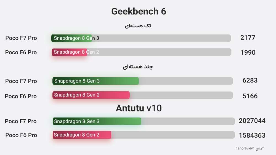Click the score value 2177
Viewport: 276px width, 155px height.
tap(248, 38)
